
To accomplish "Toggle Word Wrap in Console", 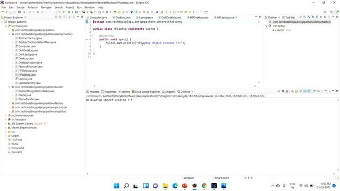I will [x=301, y=91].
